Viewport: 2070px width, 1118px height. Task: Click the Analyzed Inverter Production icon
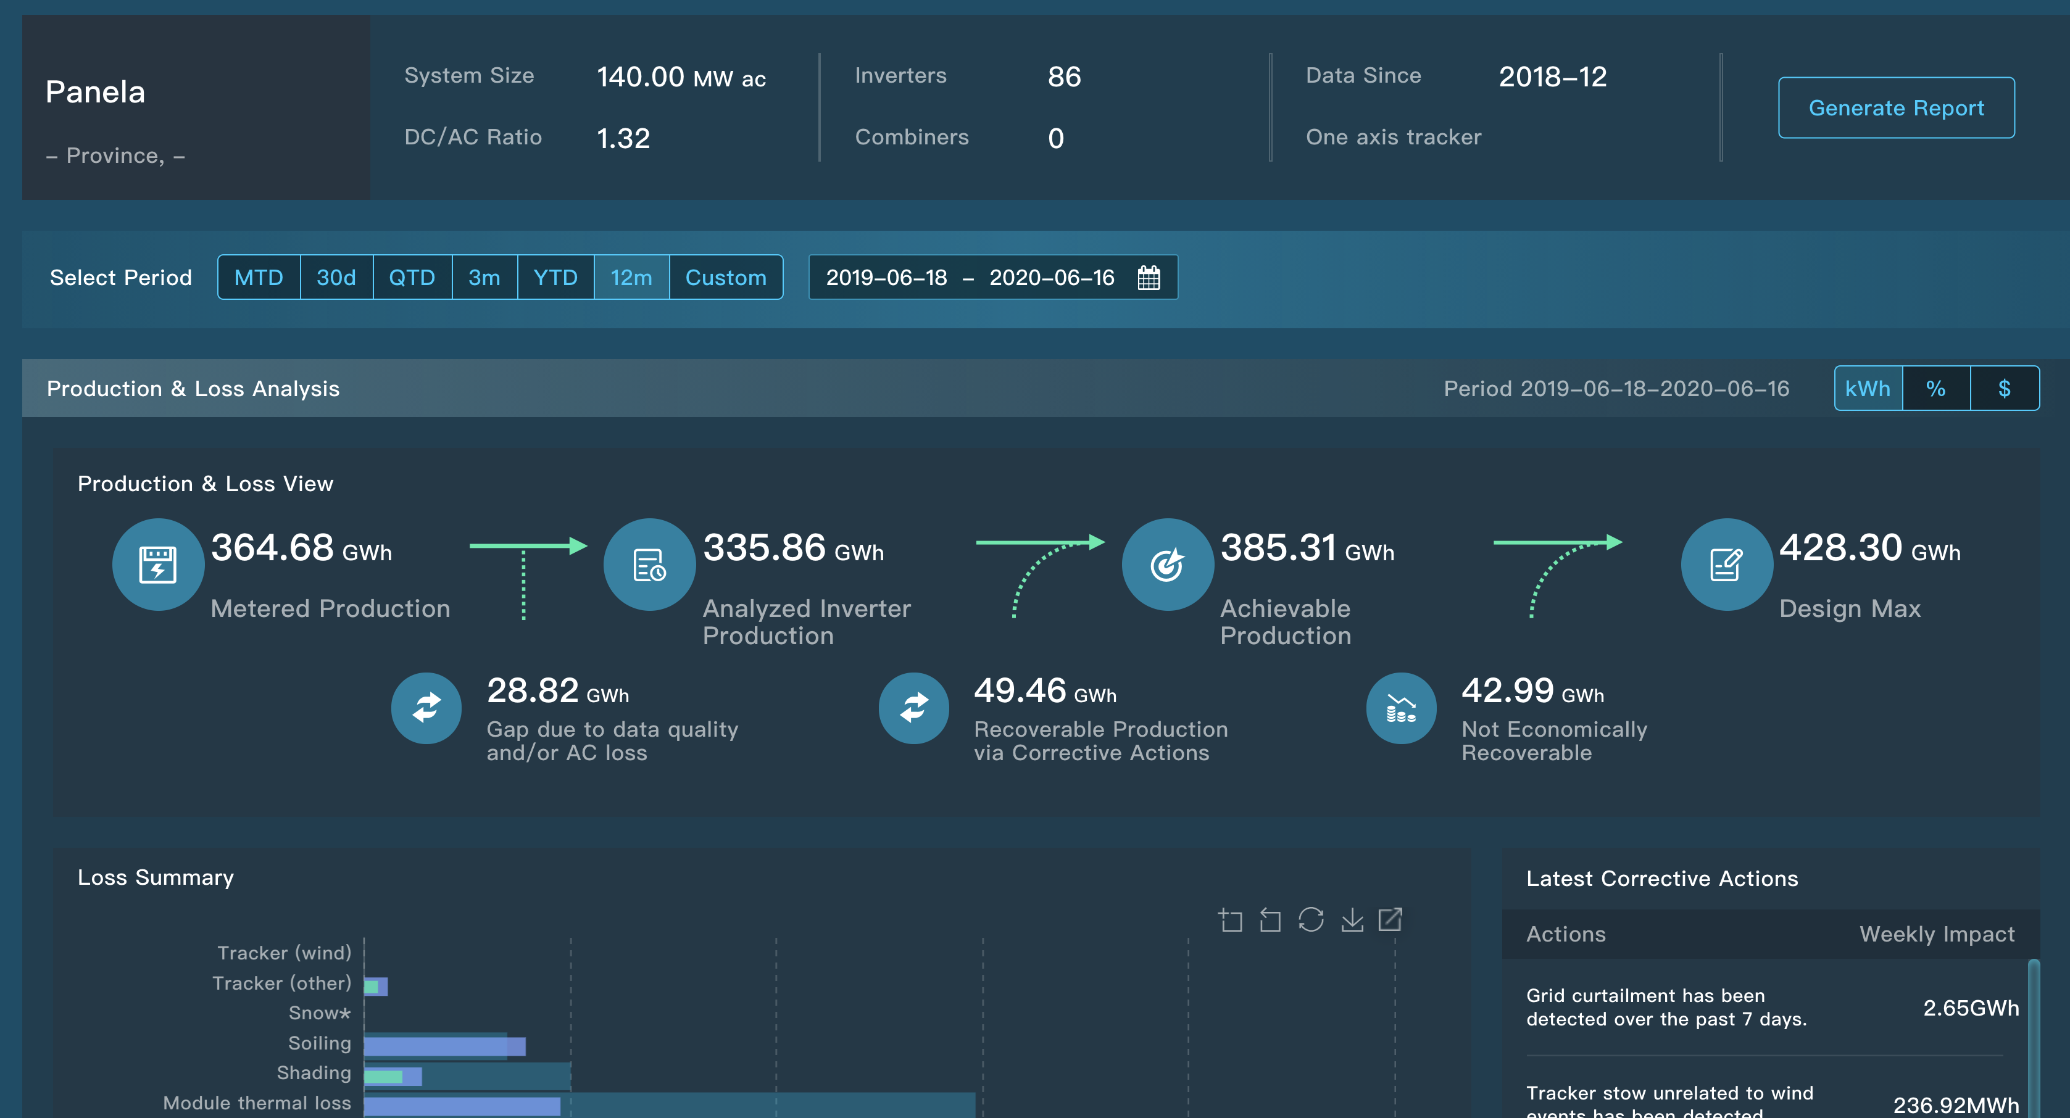tap(649, 565)
